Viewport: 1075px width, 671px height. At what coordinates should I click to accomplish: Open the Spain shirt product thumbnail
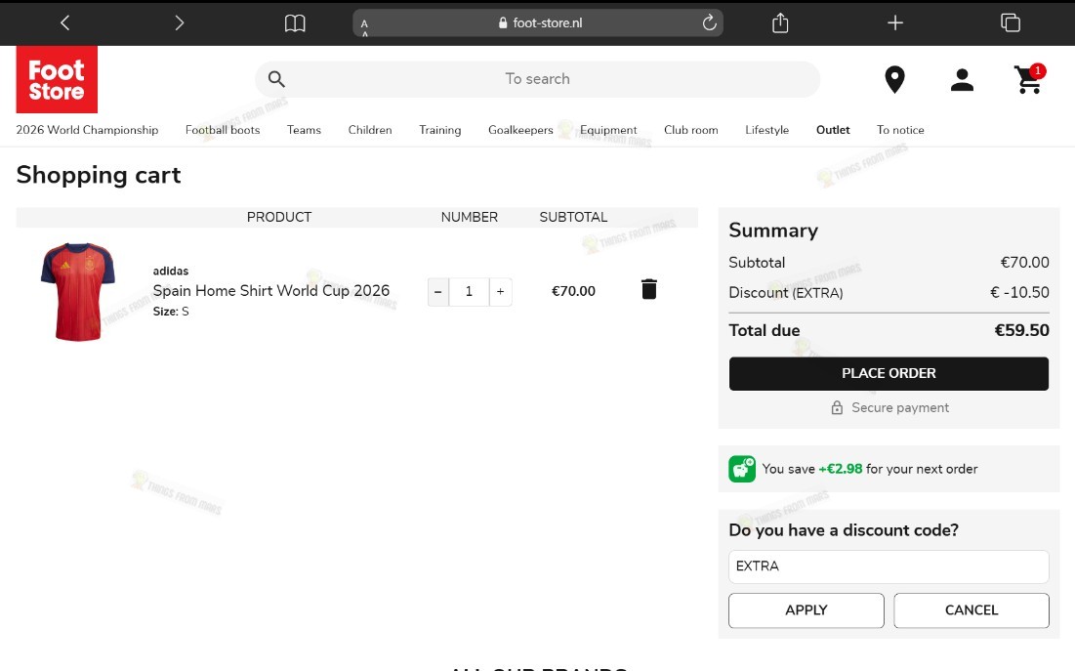tap(77, 291)
